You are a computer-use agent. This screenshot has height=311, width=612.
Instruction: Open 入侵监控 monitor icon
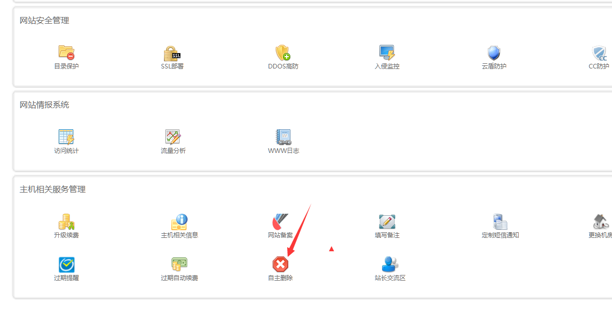pyautogui.click(x=387, y=53)
